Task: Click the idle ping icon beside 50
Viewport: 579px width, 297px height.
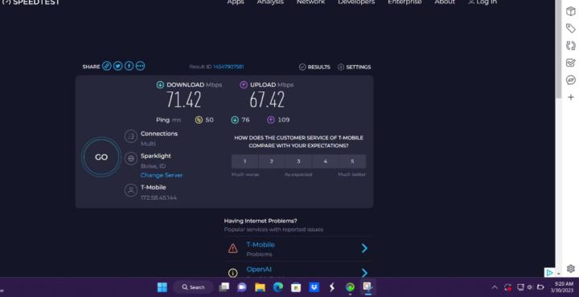Action: (x=199, y=120)
